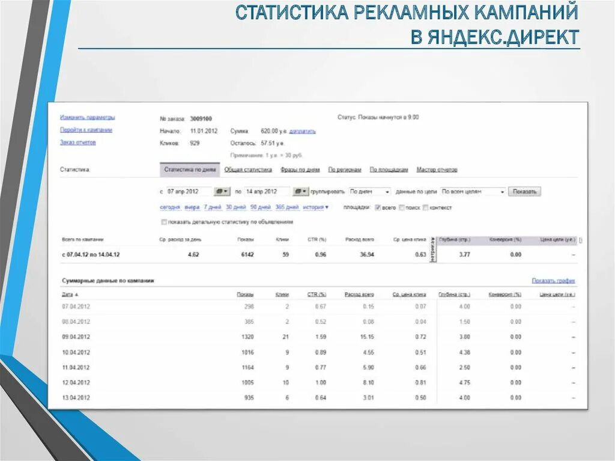
Task: Open 'Изменить параметры' link
Action: tap(88, 117)
